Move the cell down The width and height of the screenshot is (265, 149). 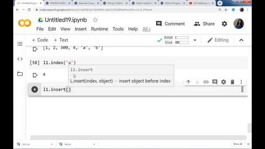tap(197, 82)
